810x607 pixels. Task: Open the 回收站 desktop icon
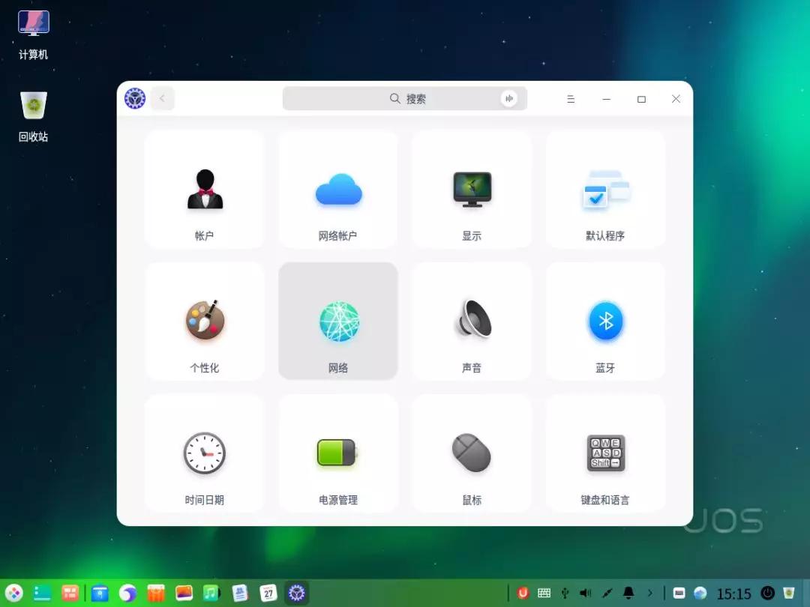coord(34,117)
